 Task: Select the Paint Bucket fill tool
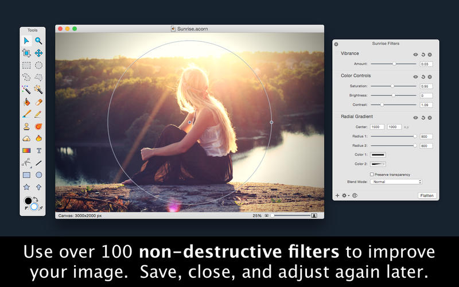coord(26,102)
